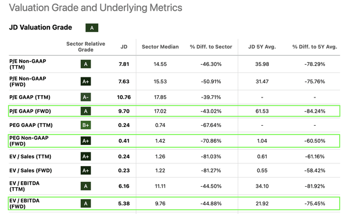Select the % Diff. to 5Y Avg. header
The image size is (349, 214).
click(315, 47)
